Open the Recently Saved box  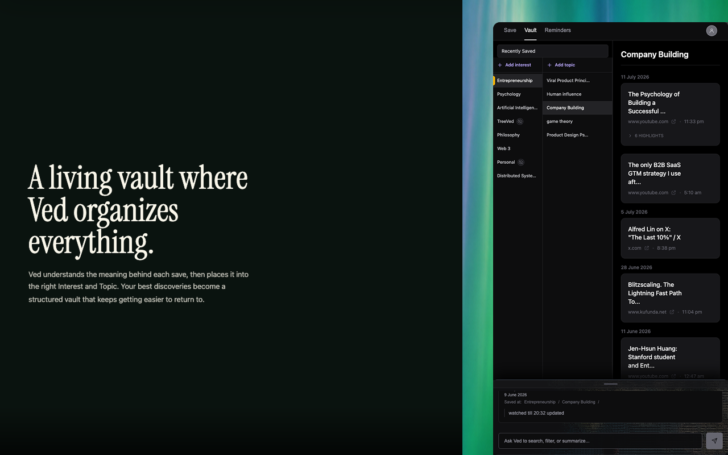click(553, 51)
